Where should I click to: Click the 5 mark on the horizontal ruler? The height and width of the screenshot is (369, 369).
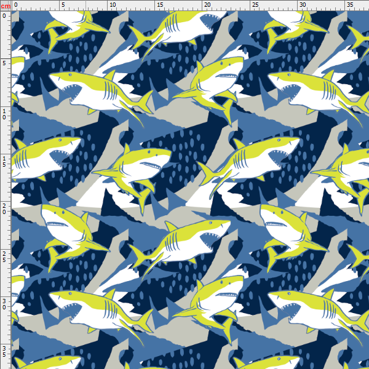tap(63, 5)
